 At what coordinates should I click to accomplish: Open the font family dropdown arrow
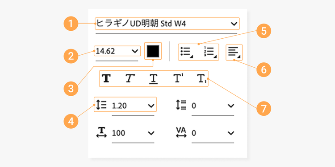(234, 24)
